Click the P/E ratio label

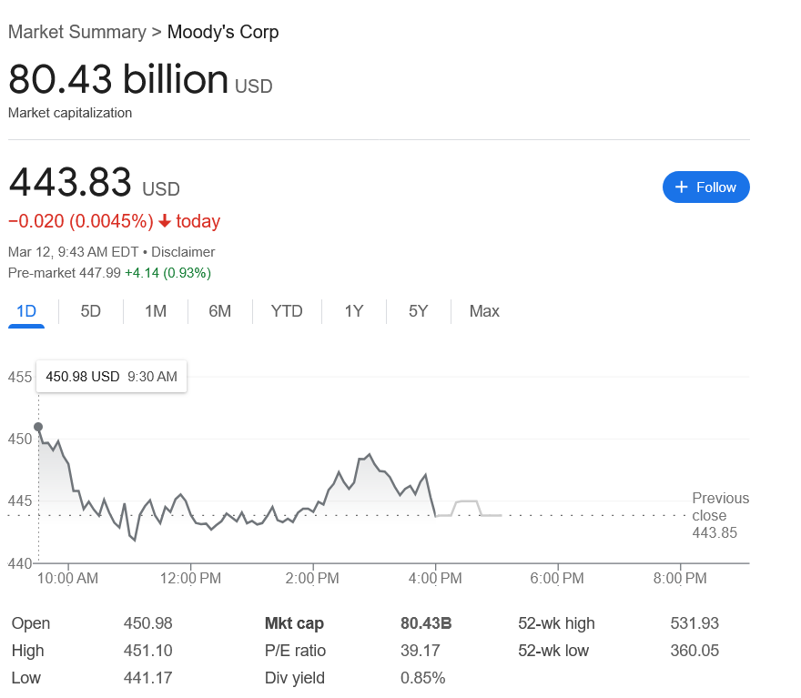[x=295, y=651]
